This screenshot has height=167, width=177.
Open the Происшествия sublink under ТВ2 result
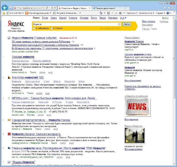pyautogui.click(x=32, y=81)
